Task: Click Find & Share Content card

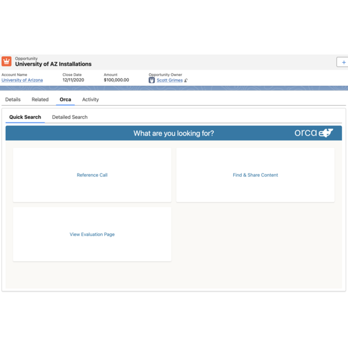Action: pos(255,175)
